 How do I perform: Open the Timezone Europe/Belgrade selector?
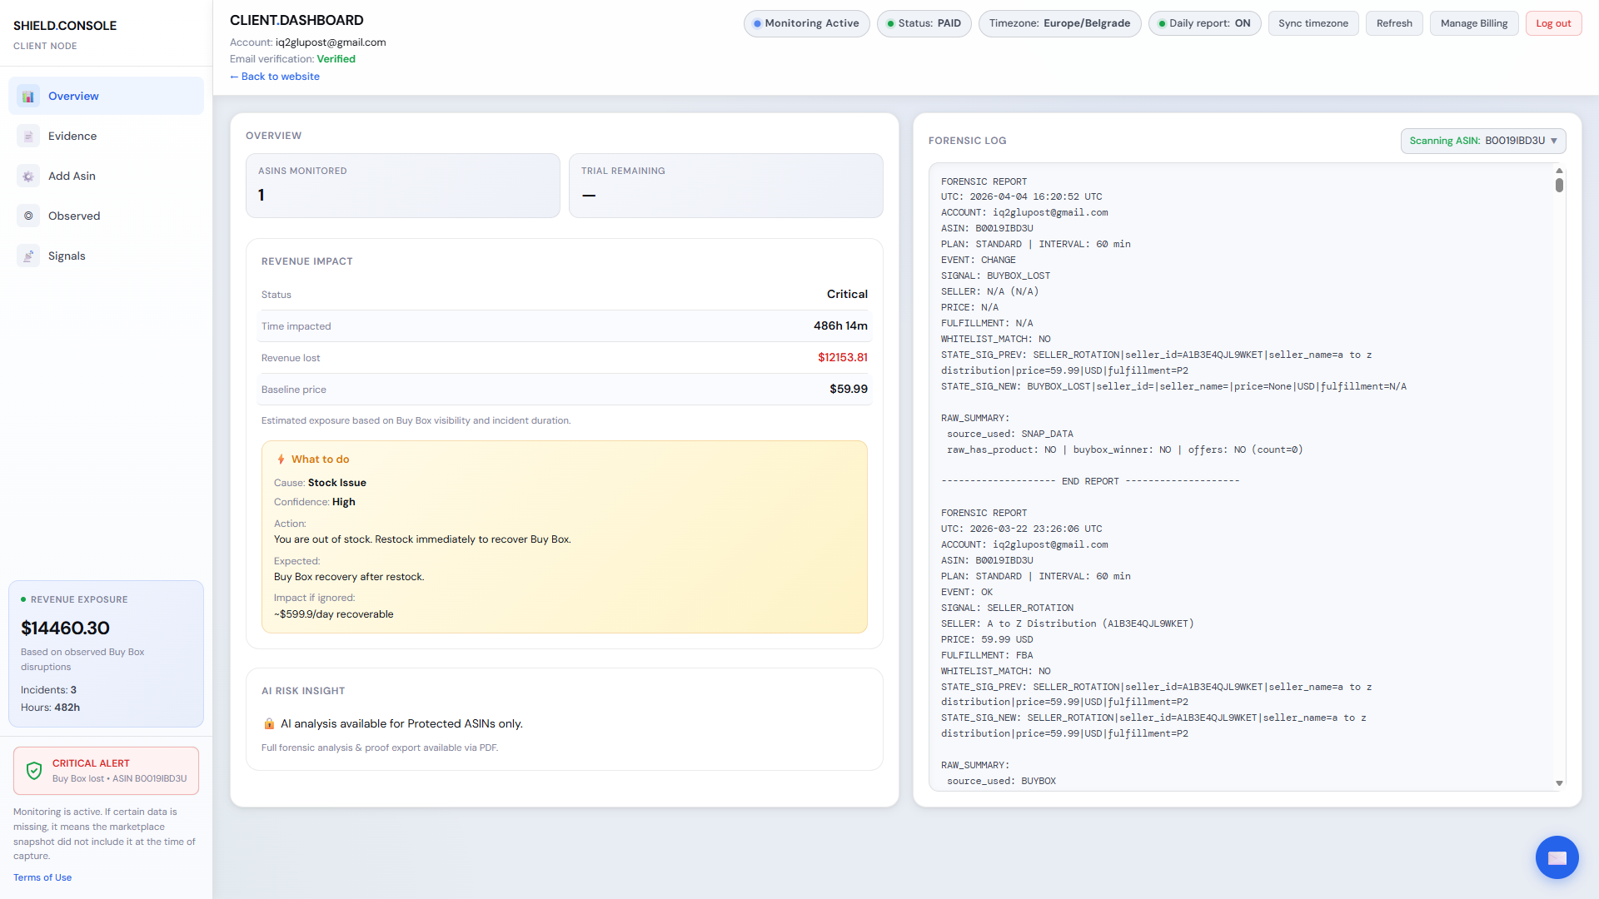coord(1059,23)
